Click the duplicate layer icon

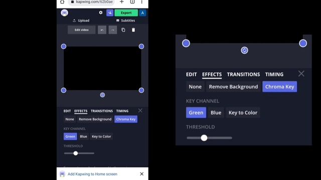[x=123, y=30]
